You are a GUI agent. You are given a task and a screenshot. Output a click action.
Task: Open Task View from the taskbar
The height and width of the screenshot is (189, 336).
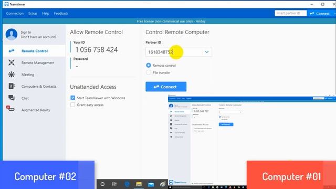click(x=114, y=184)
